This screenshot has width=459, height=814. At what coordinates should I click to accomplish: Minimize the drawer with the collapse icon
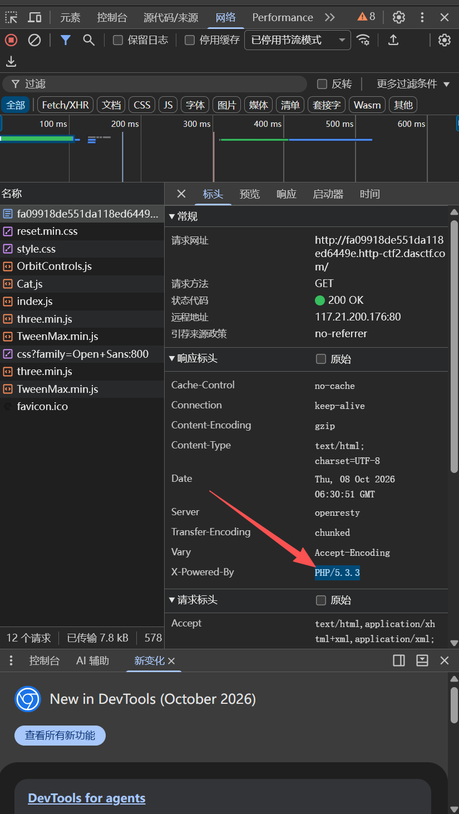pos(422,660)
